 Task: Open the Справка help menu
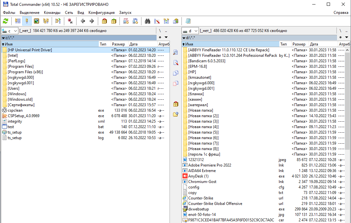point(341,13)
